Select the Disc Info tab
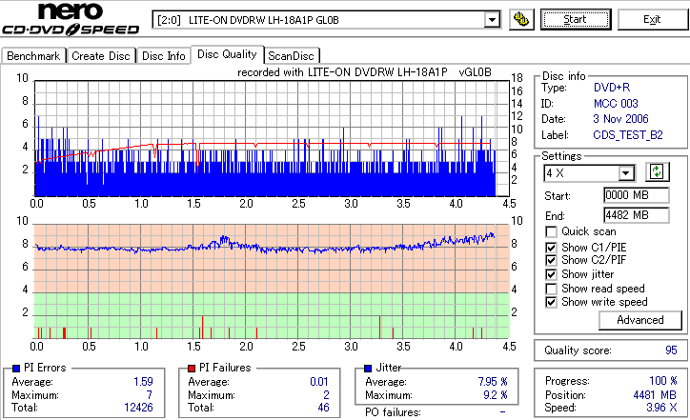690x420 pixels. tap(163, 56)
